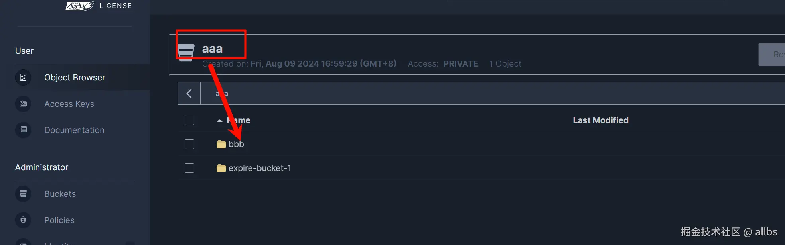The image size is (785, 245).
Task: Go back using the left chevron
Action: click(189, 94)
